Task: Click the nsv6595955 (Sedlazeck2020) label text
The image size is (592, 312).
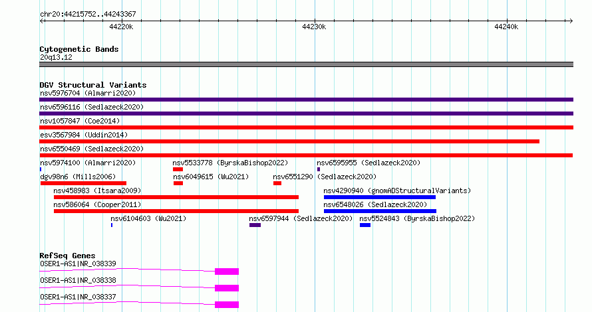Action: 369,163
